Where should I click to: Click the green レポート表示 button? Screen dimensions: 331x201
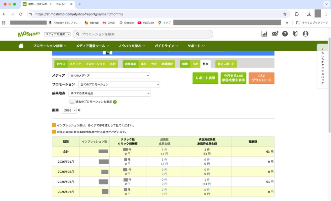click(205, 78)
